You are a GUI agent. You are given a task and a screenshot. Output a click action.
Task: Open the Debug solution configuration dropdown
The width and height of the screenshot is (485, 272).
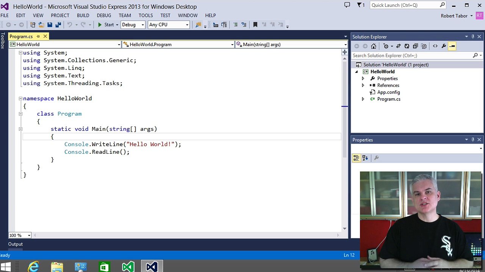pos(133,25)
